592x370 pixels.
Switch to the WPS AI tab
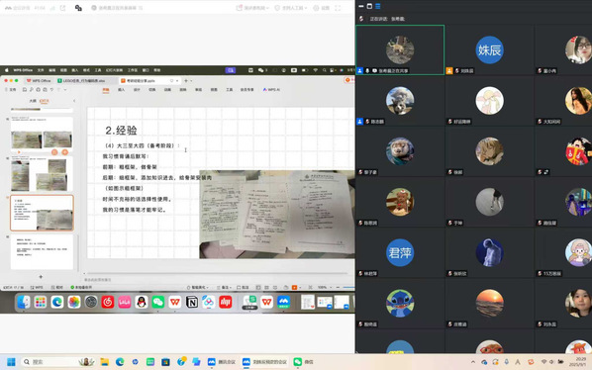(x=271, y=90)
